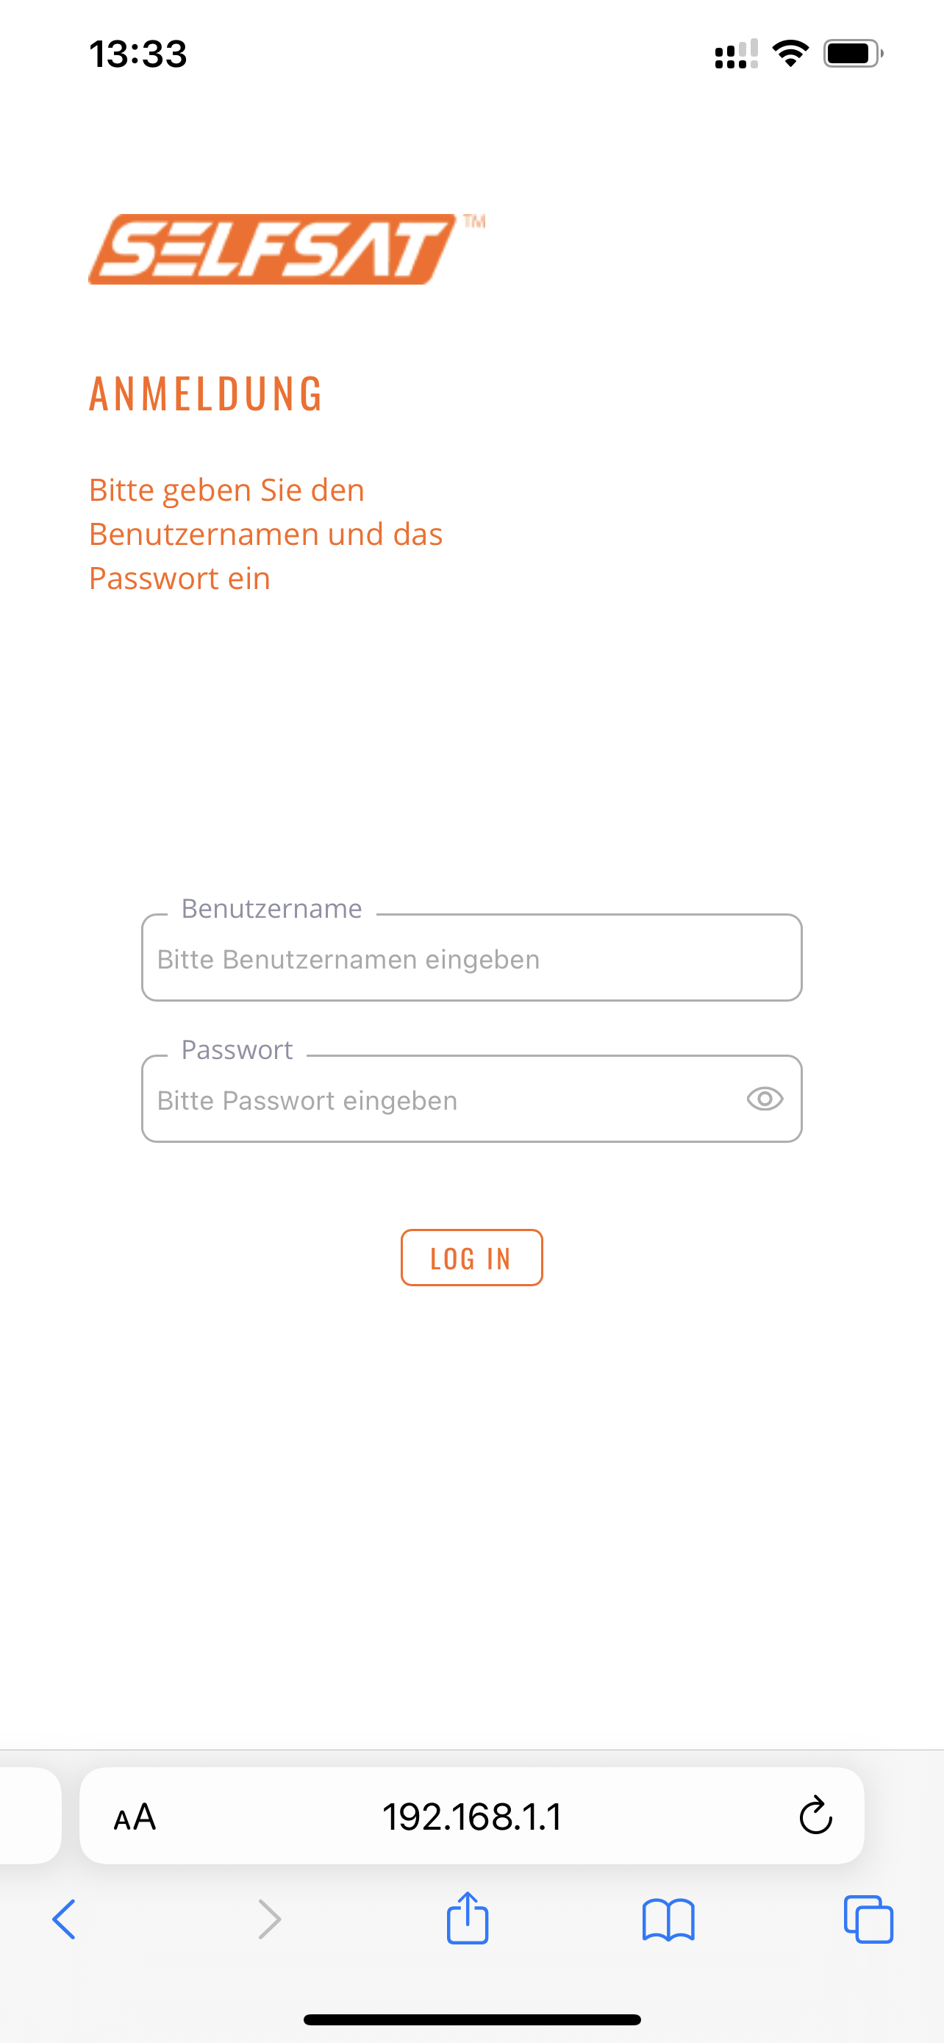Click the SELFSAT logo

[x=273, y=249]
